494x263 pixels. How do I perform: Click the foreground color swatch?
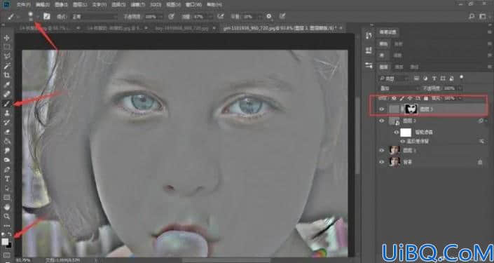pyautogui.click(x=5, y=242)
